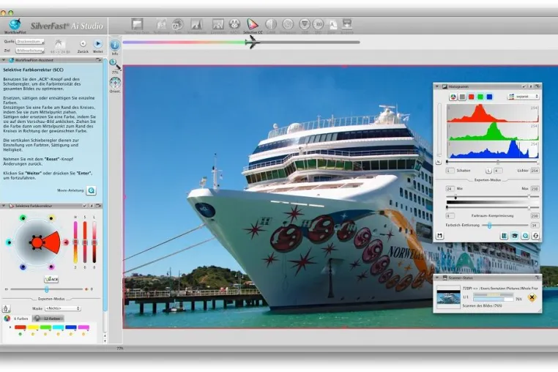Activate the zoom magnifier tool

[114, 64]
